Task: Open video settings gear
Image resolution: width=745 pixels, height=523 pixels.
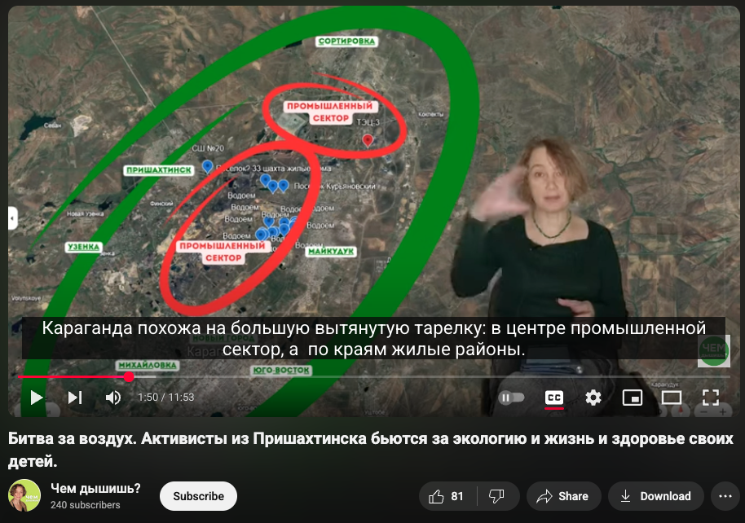Action: [593, 397]
